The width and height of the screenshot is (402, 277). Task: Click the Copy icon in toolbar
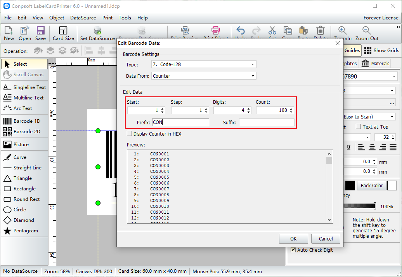(x=288, y=31)
